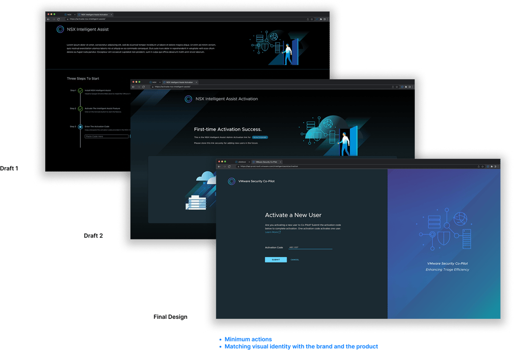Bookmark page with star in Draft 1 browser

(312, 19)
